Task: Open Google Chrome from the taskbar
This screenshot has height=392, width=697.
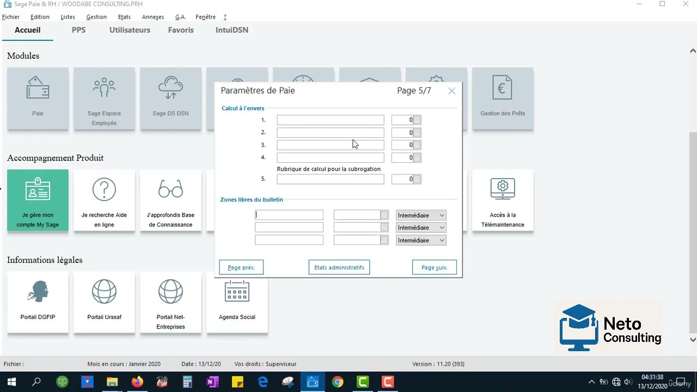Action: point(338,382)
